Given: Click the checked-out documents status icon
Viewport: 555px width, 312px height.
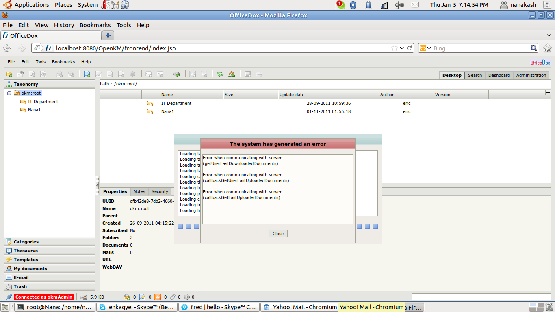Looking at the screenshot, I should coord(142,297).
